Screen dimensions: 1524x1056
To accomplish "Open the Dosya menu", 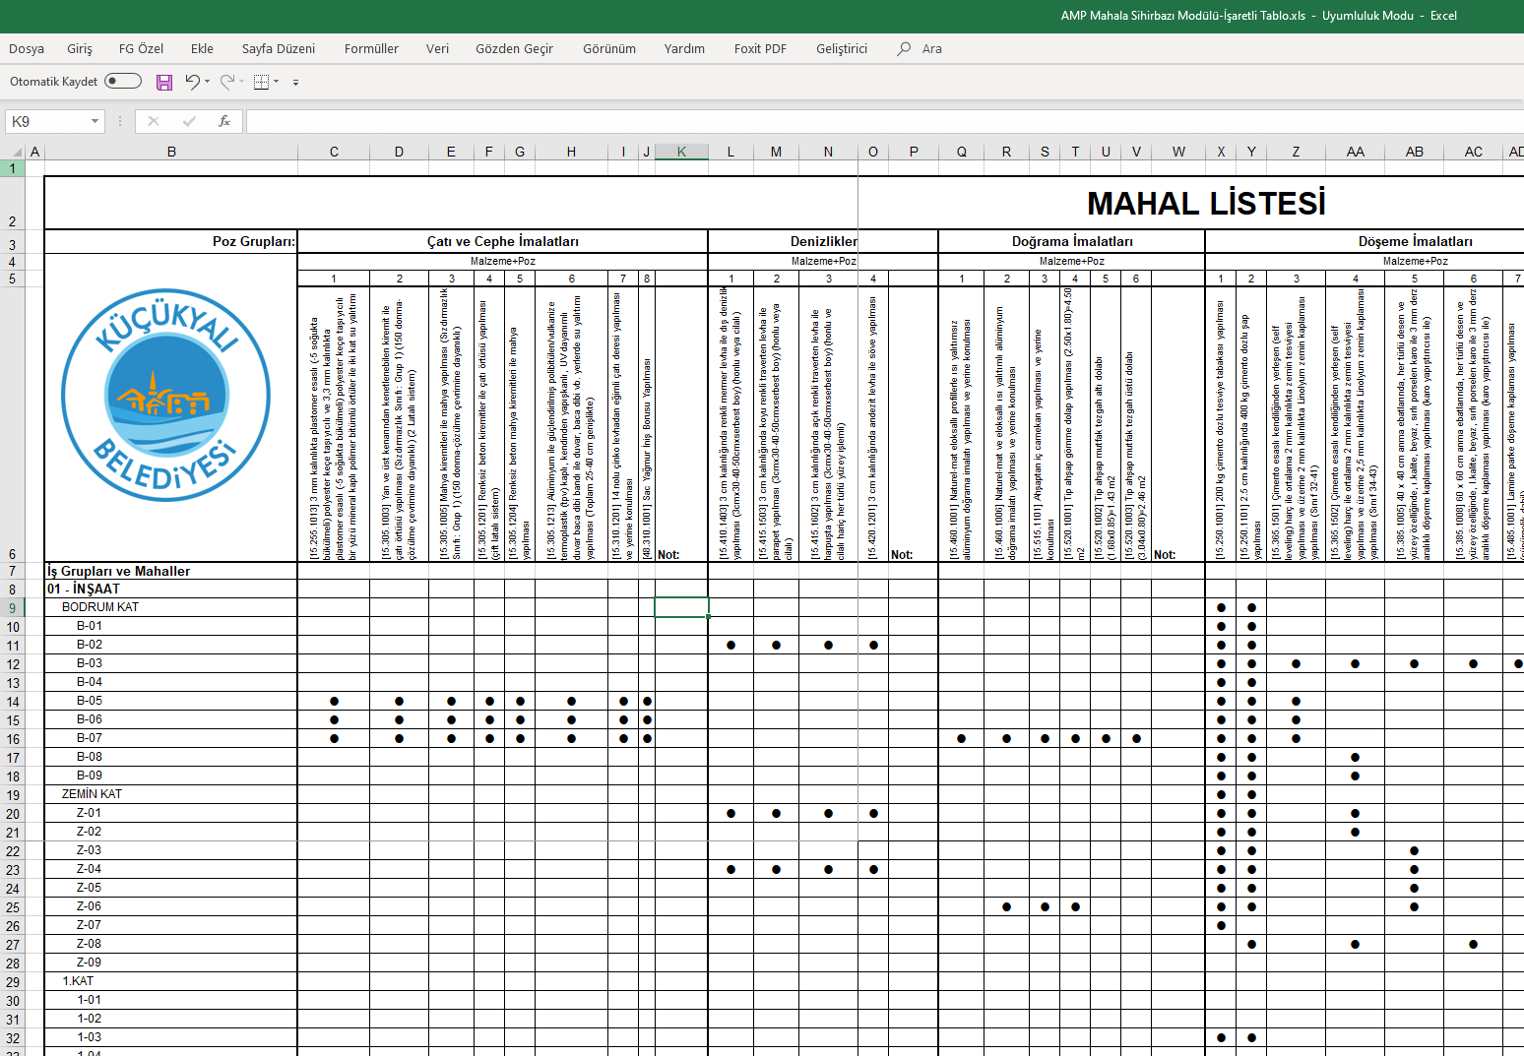I will click(x=27, y=48).
